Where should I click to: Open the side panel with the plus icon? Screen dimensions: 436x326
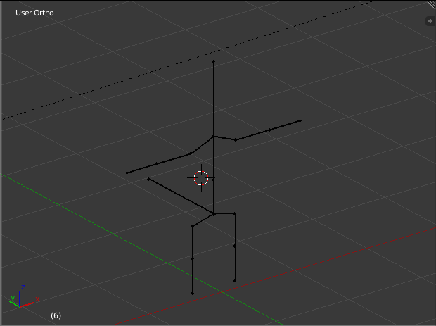(430, 21)
